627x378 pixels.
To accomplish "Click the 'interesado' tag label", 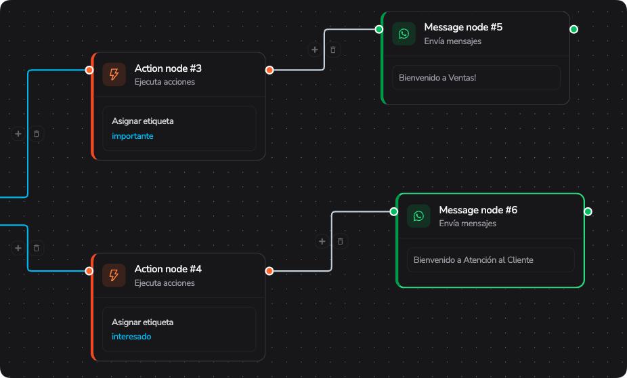I will coord(131,337).
